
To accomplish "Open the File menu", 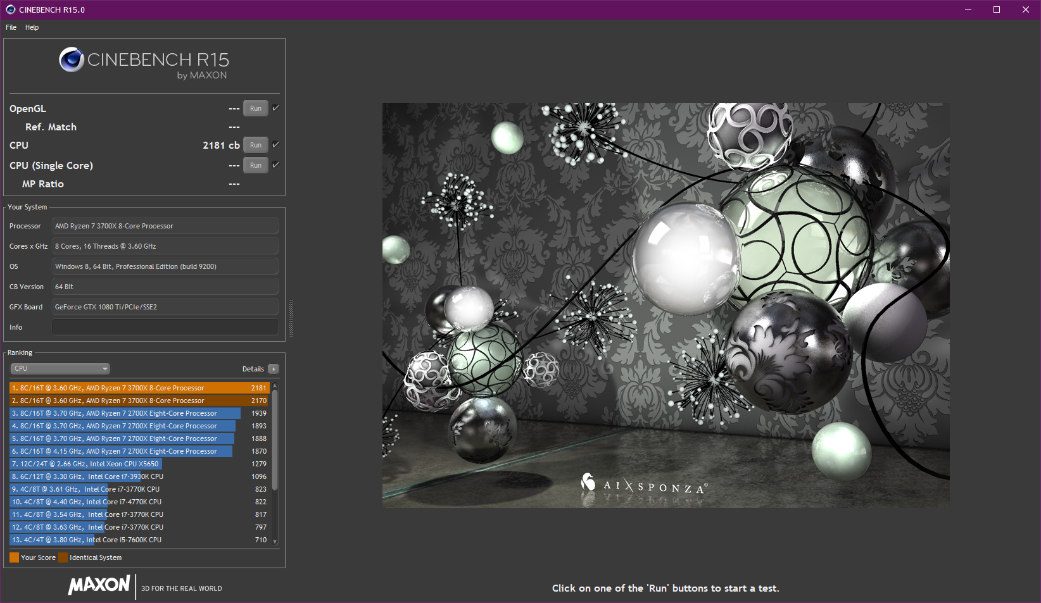I will tap(11, 27).
